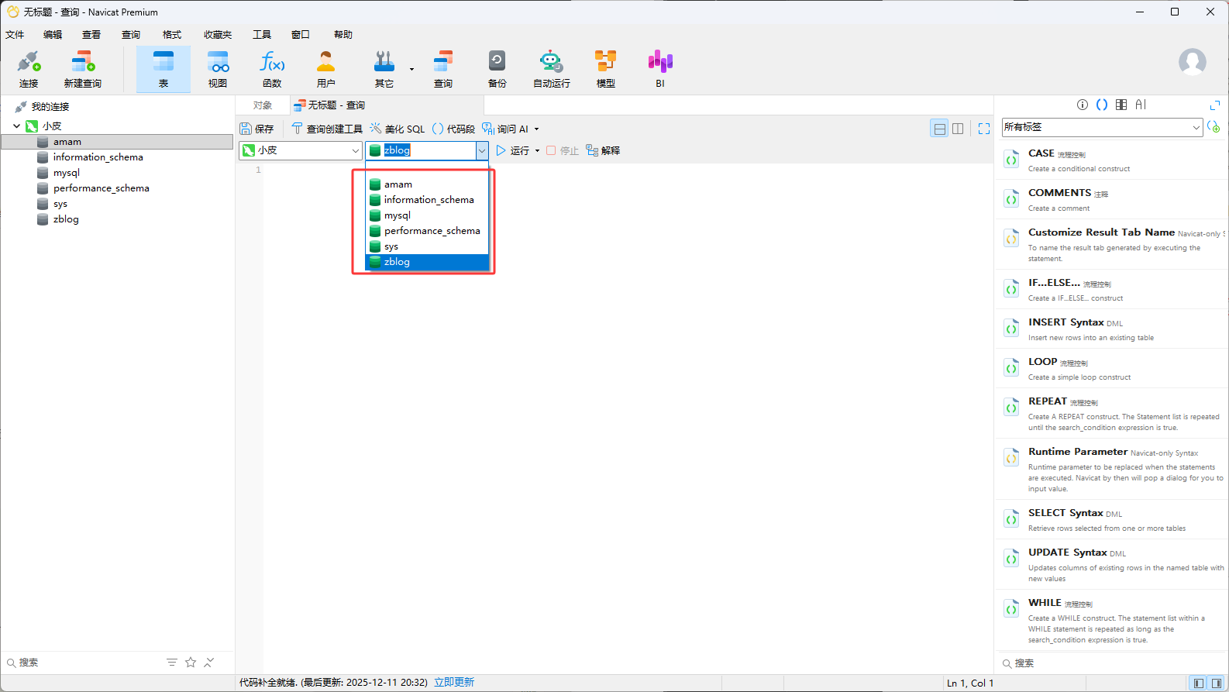
Task: Open the 备份 backup icon
Action: [x=497, y=69]
